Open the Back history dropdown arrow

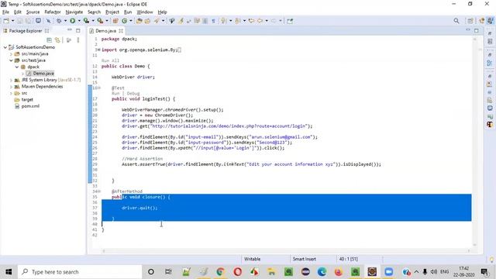pos(267,21)
